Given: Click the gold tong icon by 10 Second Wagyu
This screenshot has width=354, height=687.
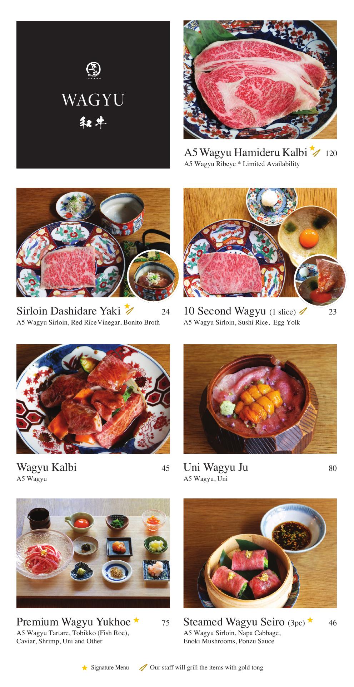Looking at the screenshot, I should tap(303, 311).
